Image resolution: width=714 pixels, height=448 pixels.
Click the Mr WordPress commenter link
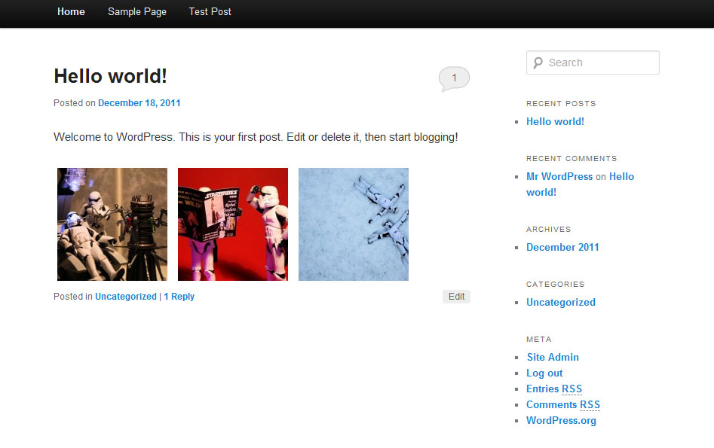tap(559, 176)
